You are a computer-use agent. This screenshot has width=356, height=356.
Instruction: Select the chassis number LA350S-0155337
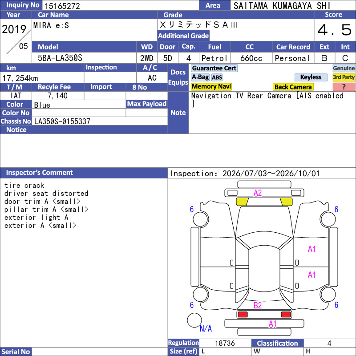pos(62,121)
